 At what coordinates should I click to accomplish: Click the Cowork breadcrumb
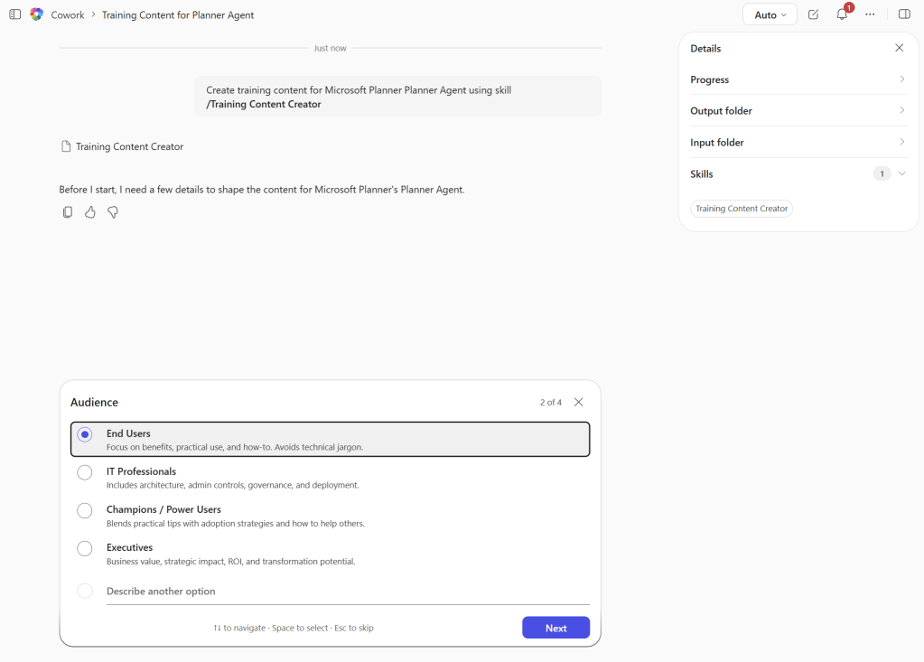pos(69,15)
